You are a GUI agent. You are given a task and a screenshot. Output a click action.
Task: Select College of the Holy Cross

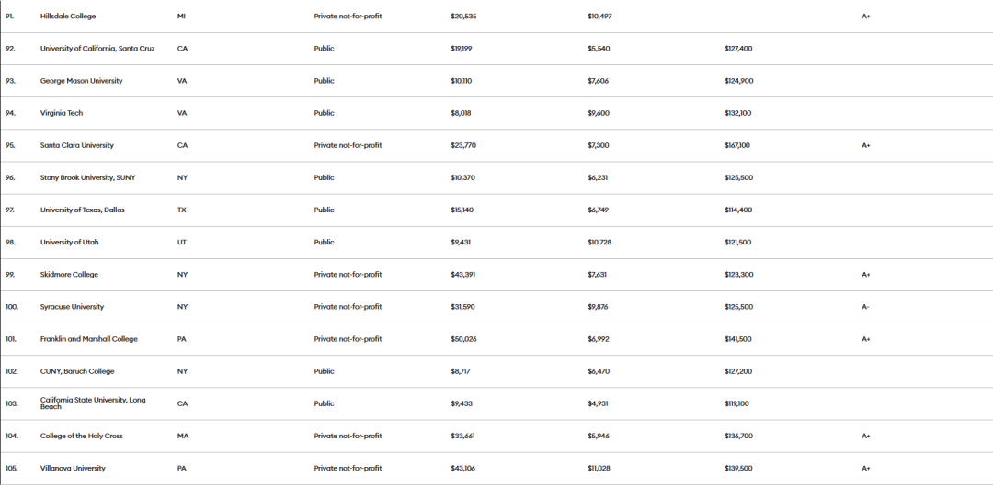[x=81, y=437]
